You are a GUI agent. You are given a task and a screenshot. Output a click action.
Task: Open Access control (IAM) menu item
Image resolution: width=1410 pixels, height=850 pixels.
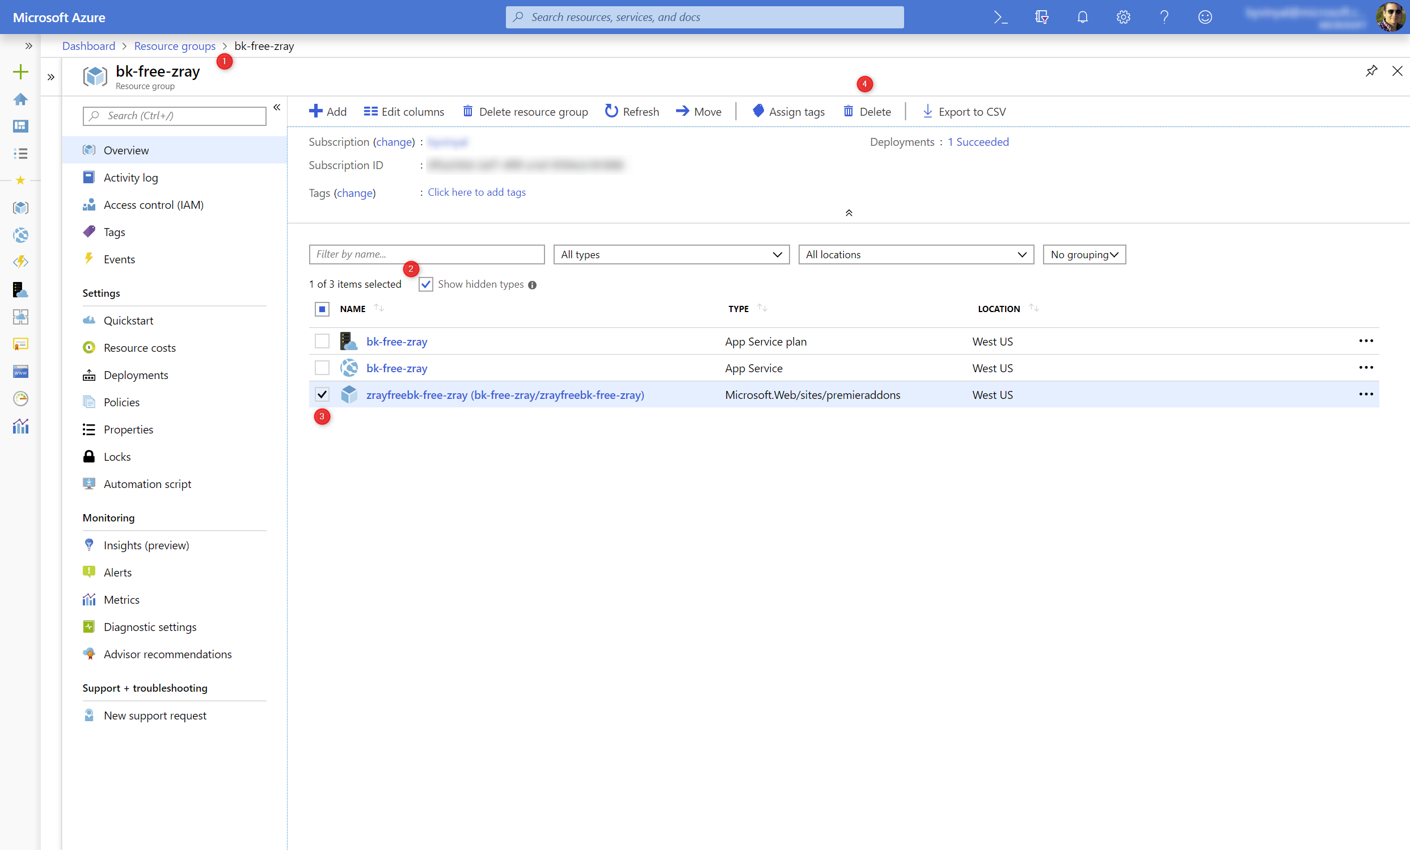(153, 205)
